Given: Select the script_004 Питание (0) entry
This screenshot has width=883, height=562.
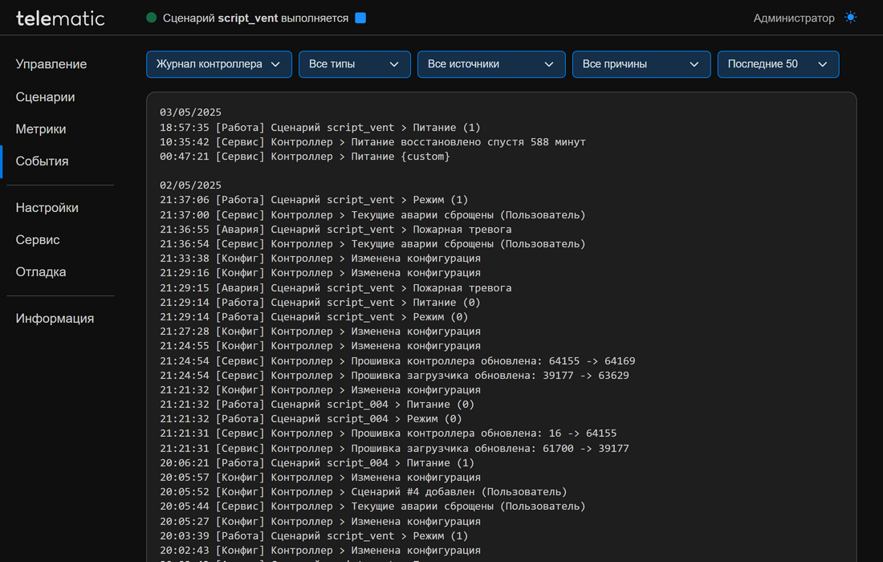Looking at the screenshot, I should click(317, 405).
